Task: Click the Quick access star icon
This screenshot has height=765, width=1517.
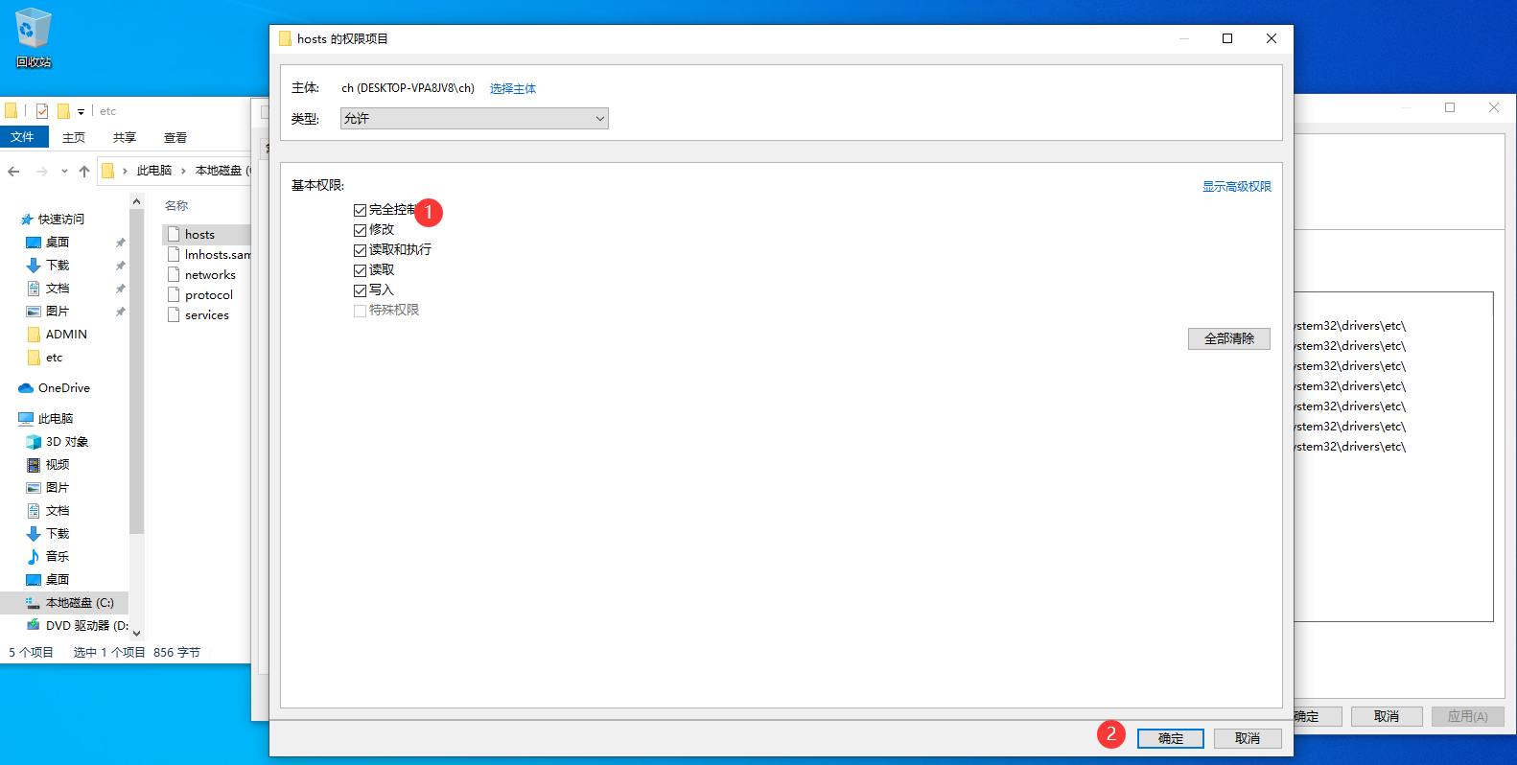Action: 27,220
